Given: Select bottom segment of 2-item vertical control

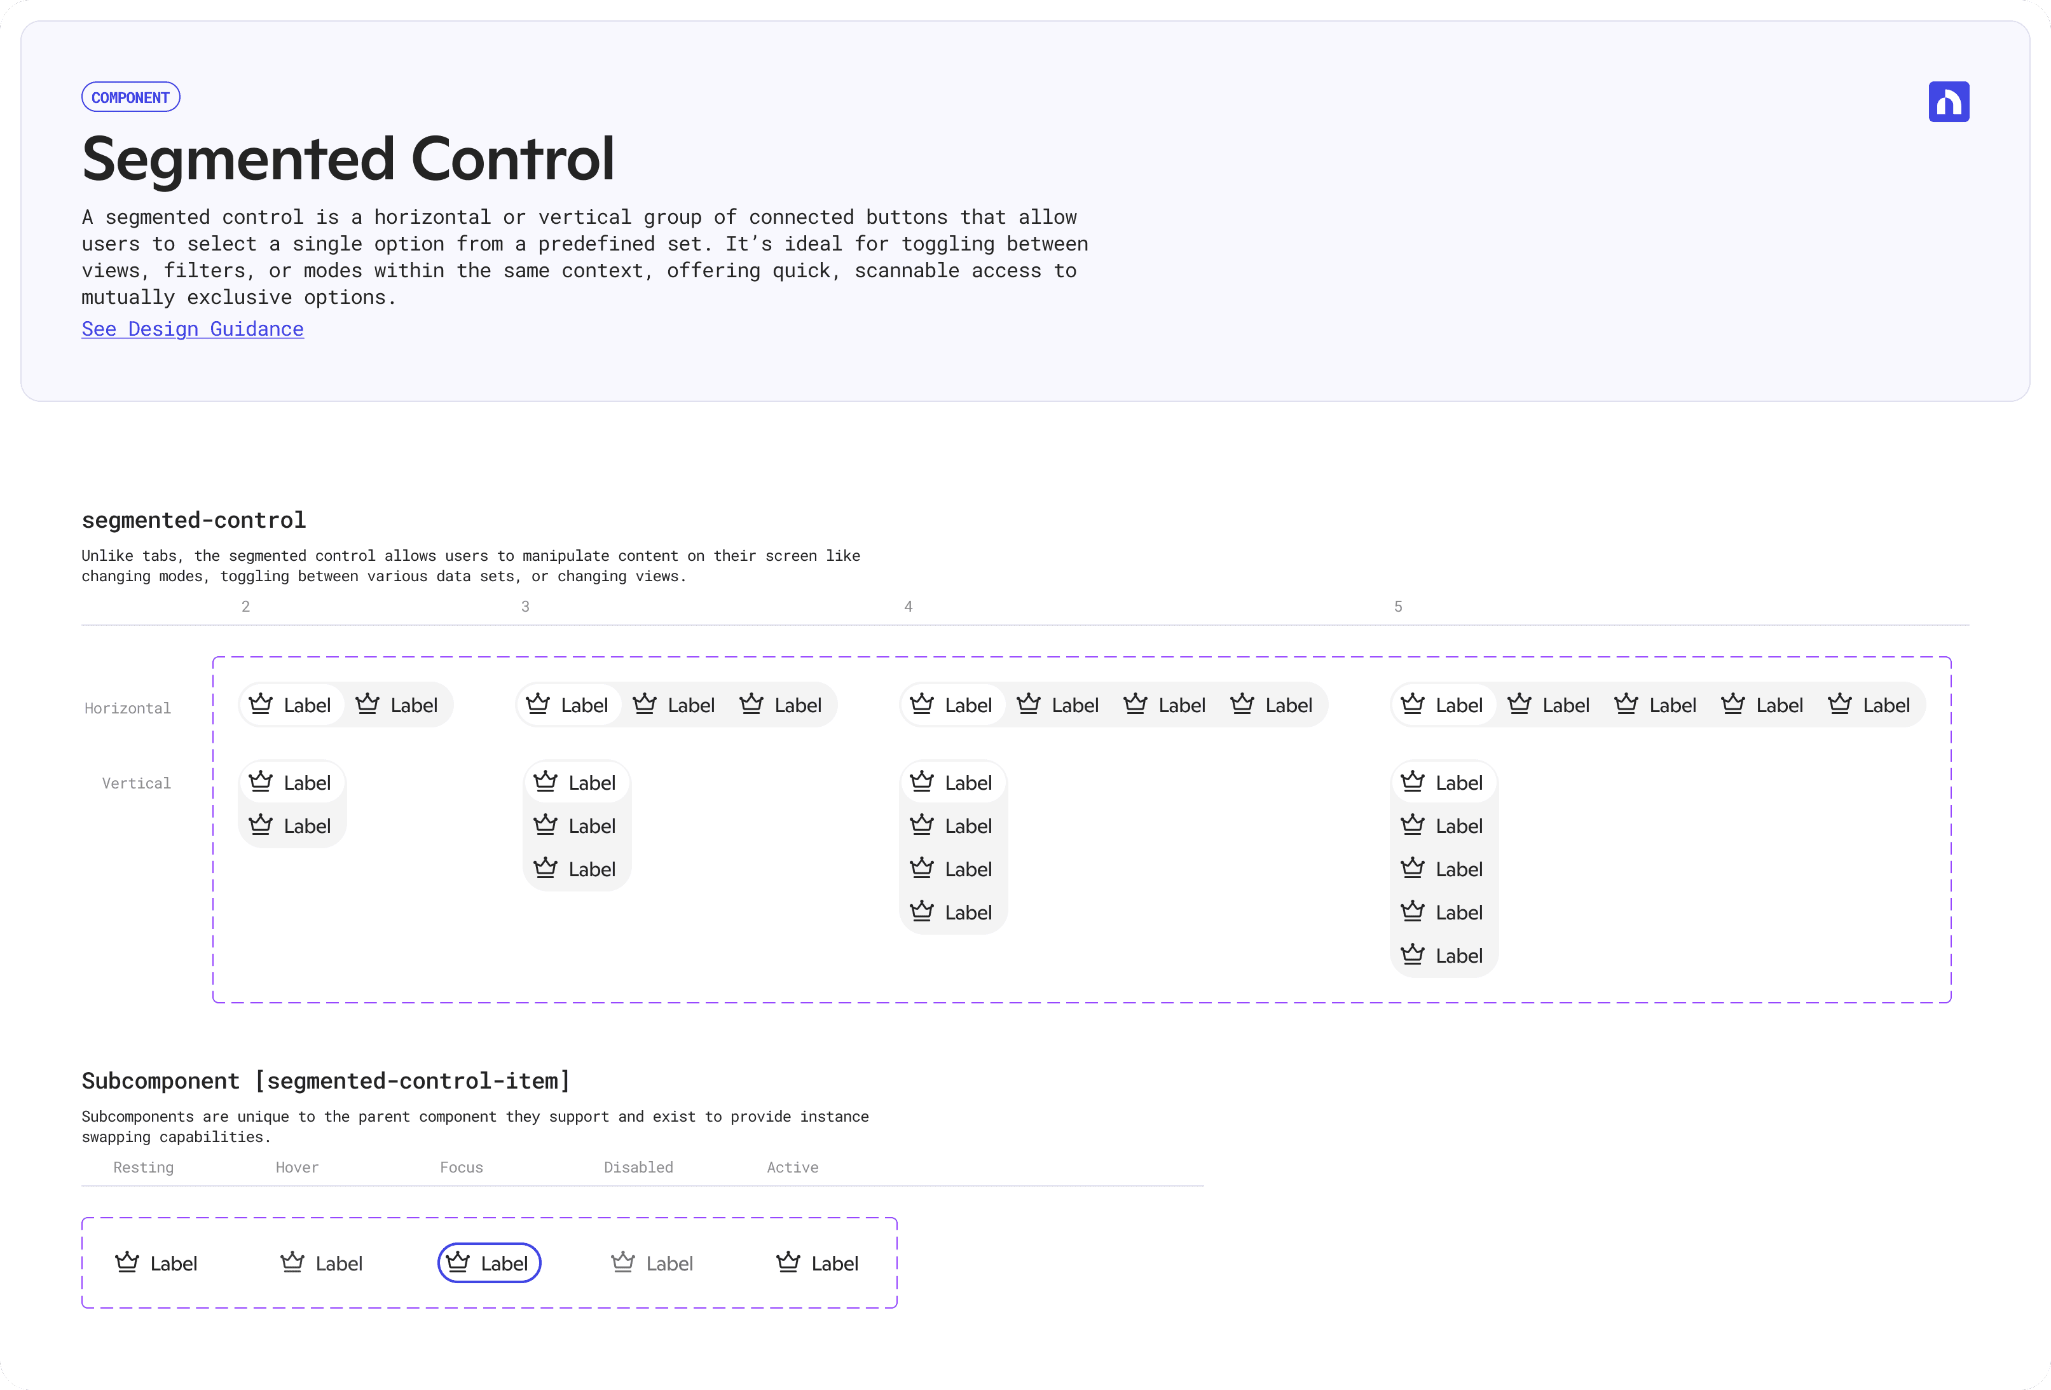Looking at the screenshot, I should coord(291,826).
